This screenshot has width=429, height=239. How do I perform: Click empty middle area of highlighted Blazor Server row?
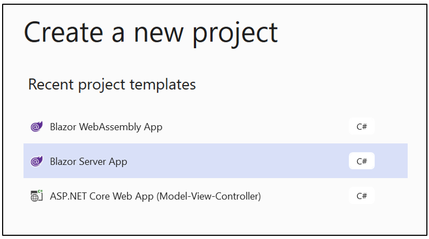click(x=238, y=161)
